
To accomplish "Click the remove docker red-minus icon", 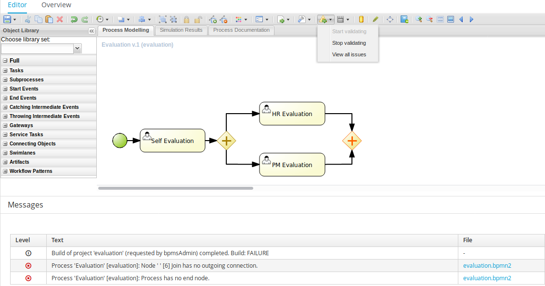I will click(223, 19).
